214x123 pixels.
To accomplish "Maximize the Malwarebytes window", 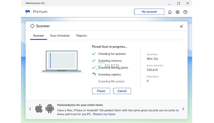I will pyautogui.click(x=178, y=3).
